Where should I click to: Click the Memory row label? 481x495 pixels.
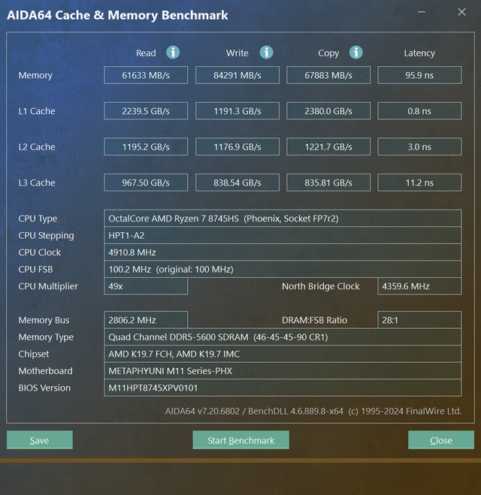click(x=35, y=75)
